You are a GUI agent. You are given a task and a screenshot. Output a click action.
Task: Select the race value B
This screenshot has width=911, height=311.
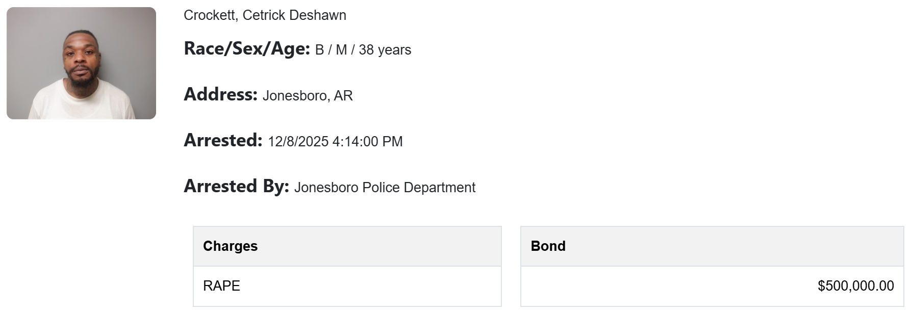pyautogui.click(x=319, y=50)
